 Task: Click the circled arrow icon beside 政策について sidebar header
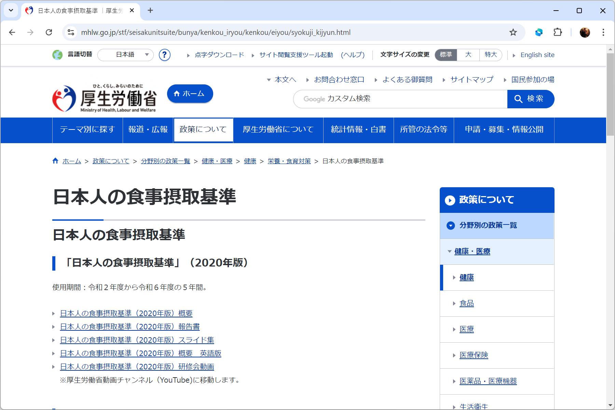coord(450,200)
